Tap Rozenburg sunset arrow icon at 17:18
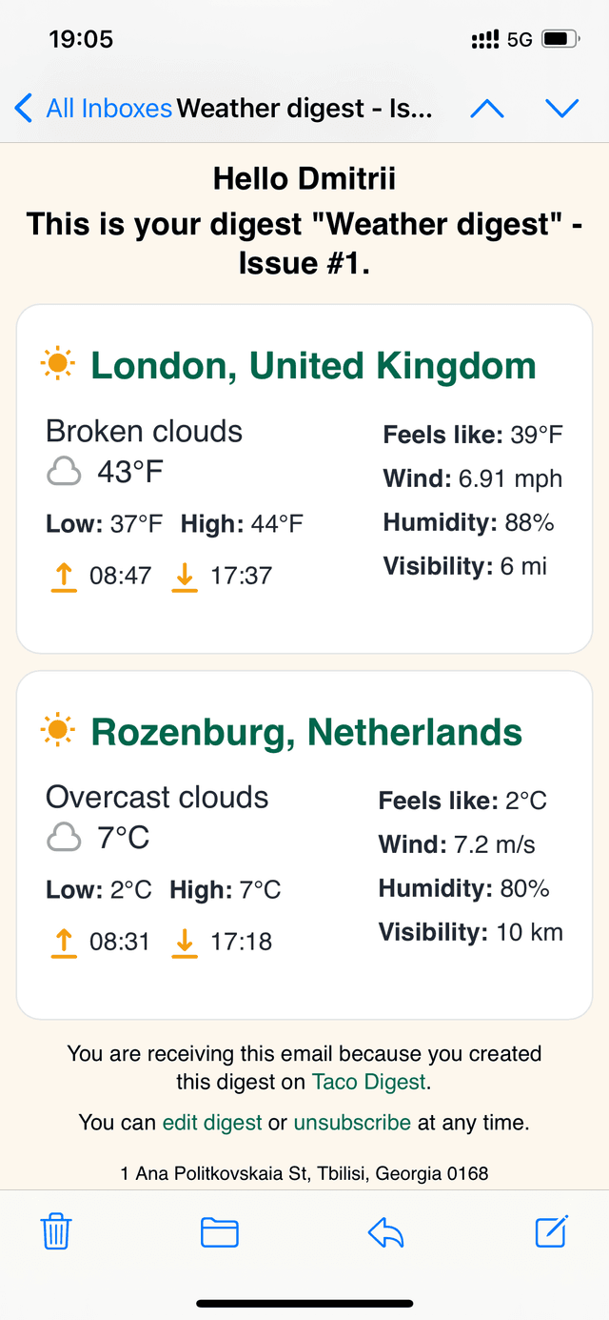Image resolution: width=609 pixels, height=1320 pixels. 185,943
